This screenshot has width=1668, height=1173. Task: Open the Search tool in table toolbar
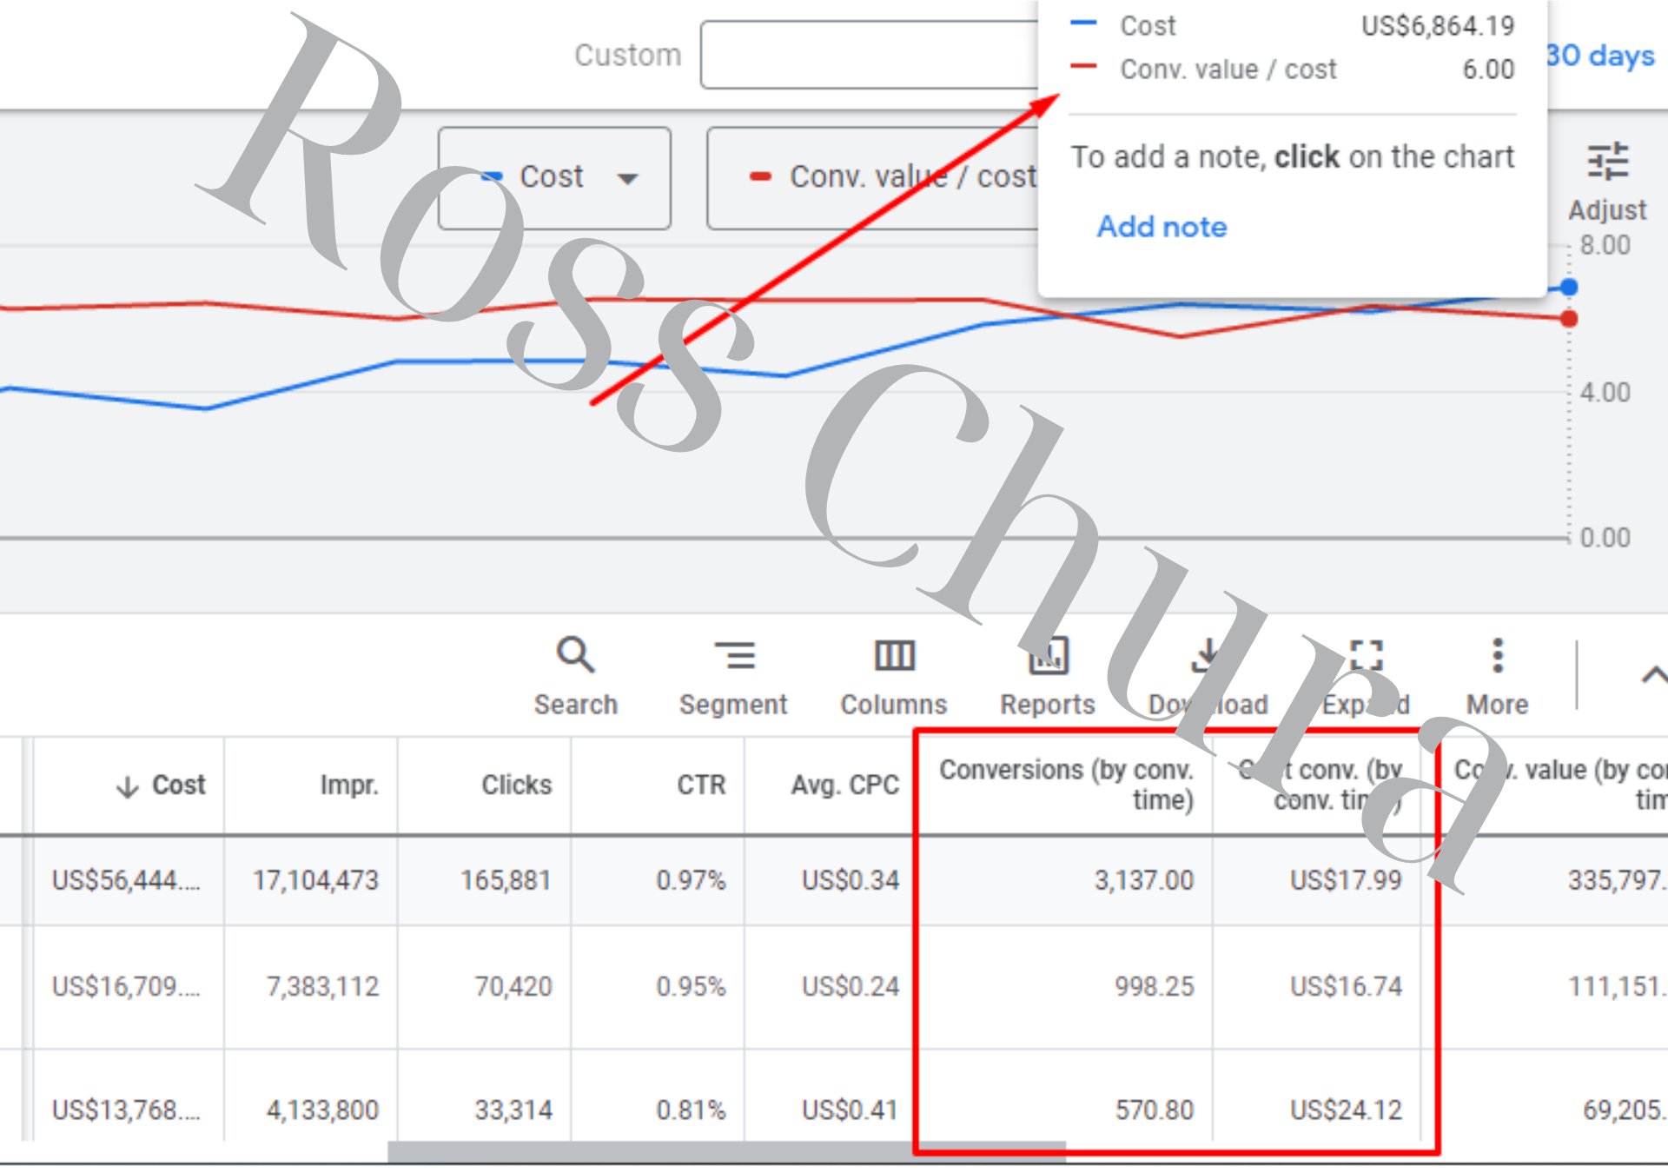[x=575, y=677]
